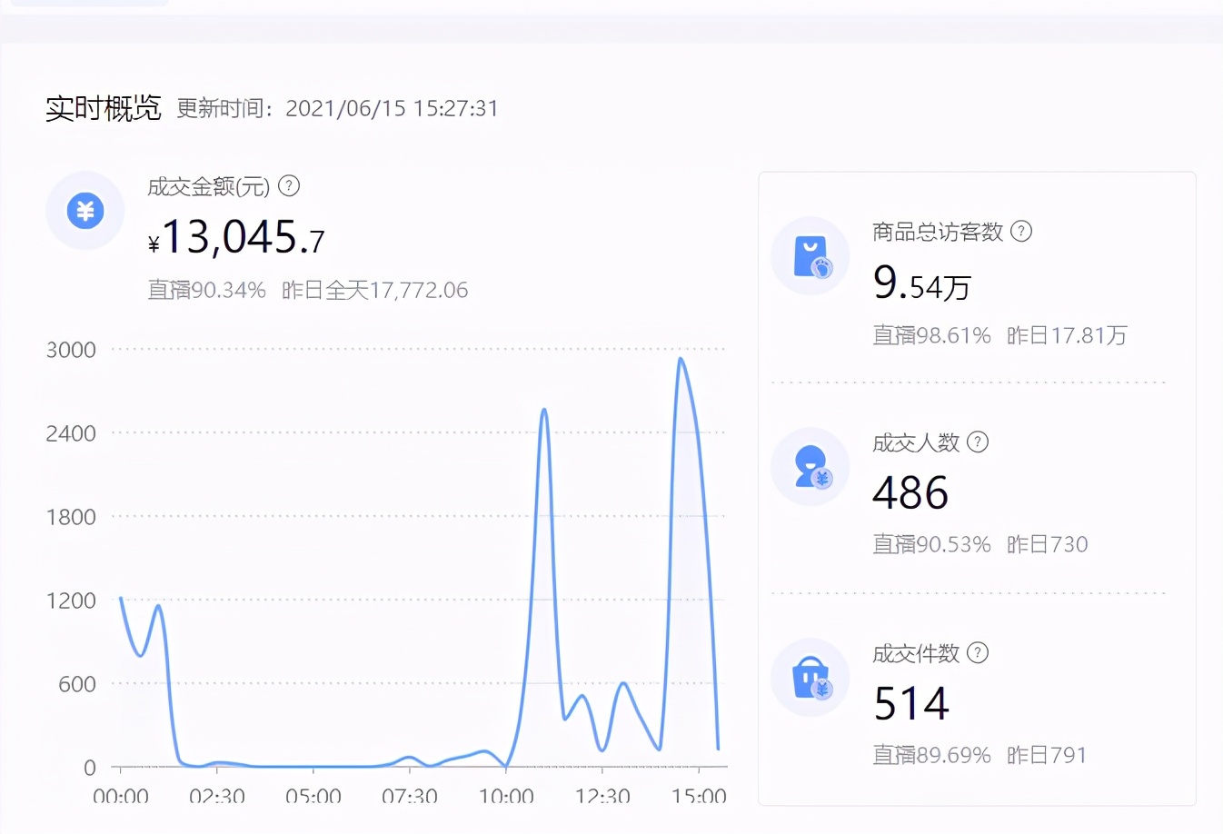Click the yen currency icon beside 成交金额
Viewport: 1223px width, 834px height.
(x=85, y=210)
